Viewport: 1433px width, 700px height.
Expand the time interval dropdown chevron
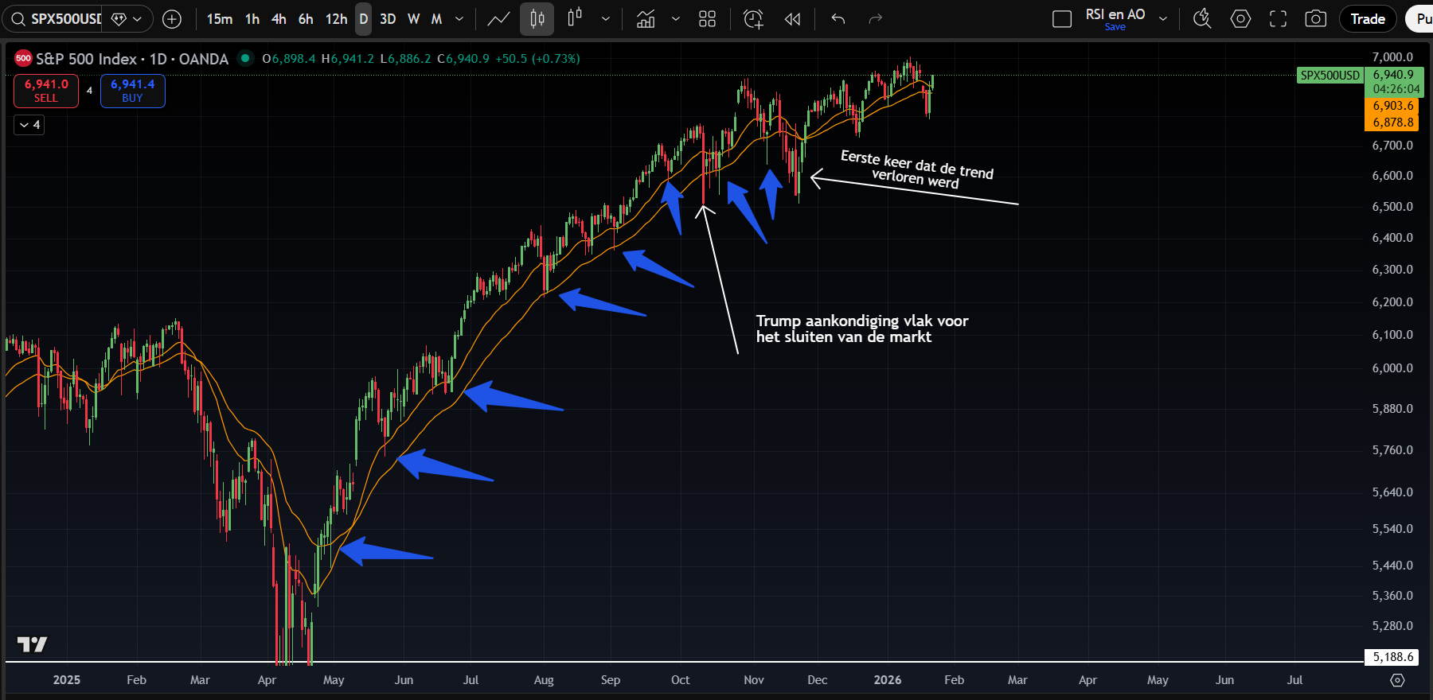459,19
